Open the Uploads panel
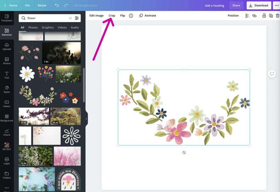Image resolution: width=280 pixels, height=192 pixels. pos(7,47)
